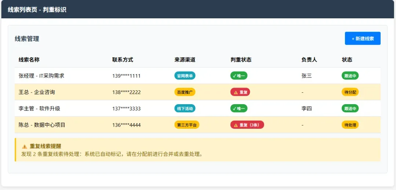Viewport: 396px width, 190px height.
Task: Click the 唯一 checkmark badge for 李主管
Action: pyautogui.click(x=239, y=109)
